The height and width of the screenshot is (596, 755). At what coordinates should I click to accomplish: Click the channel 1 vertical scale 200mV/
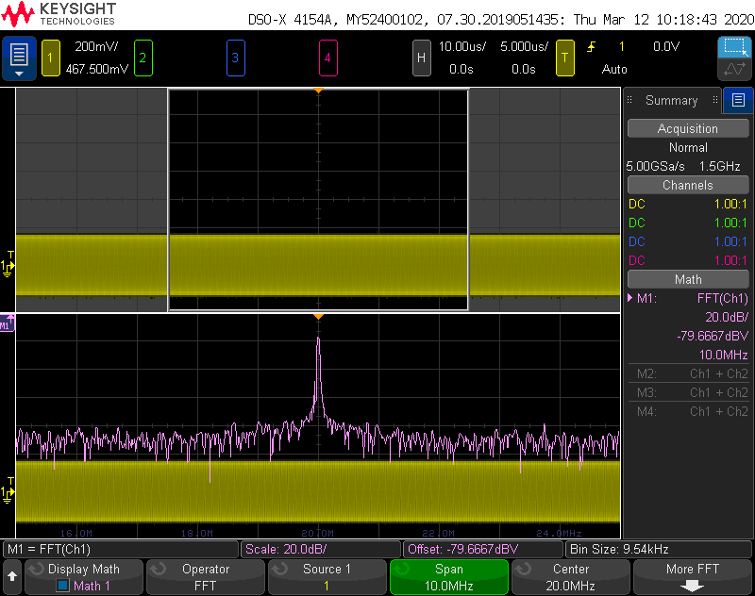coord(96,46)
